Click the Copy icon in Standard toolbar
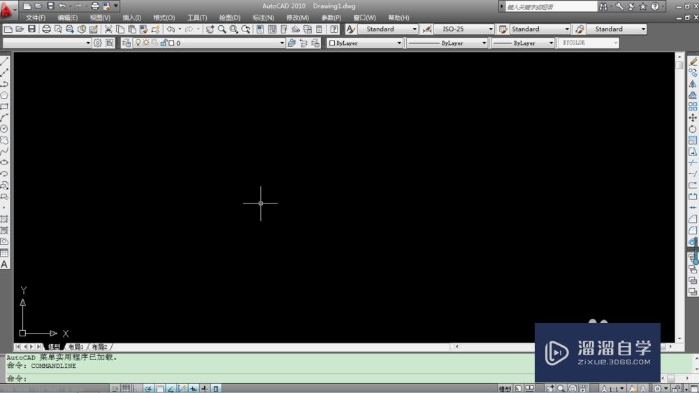The height and width of the screenshot is (393, 699). click(x=120, y=29)
